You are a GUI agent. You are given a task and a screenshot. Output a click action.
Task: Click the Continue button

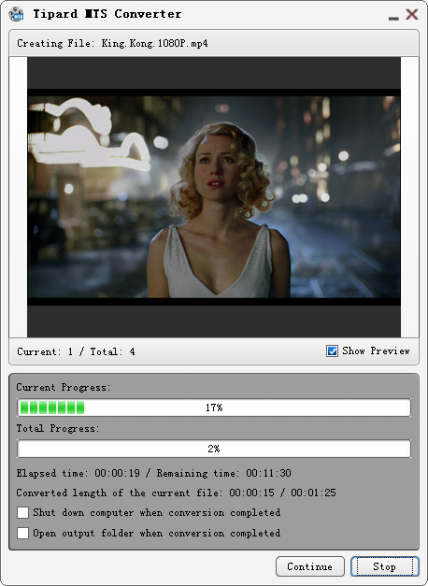coord(310,566)
